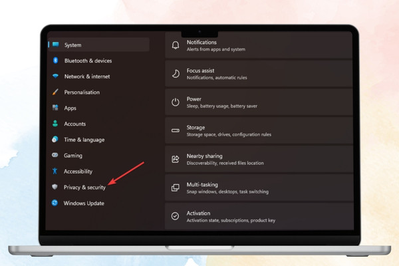Click the Power symbol icon

pos(176,102)
